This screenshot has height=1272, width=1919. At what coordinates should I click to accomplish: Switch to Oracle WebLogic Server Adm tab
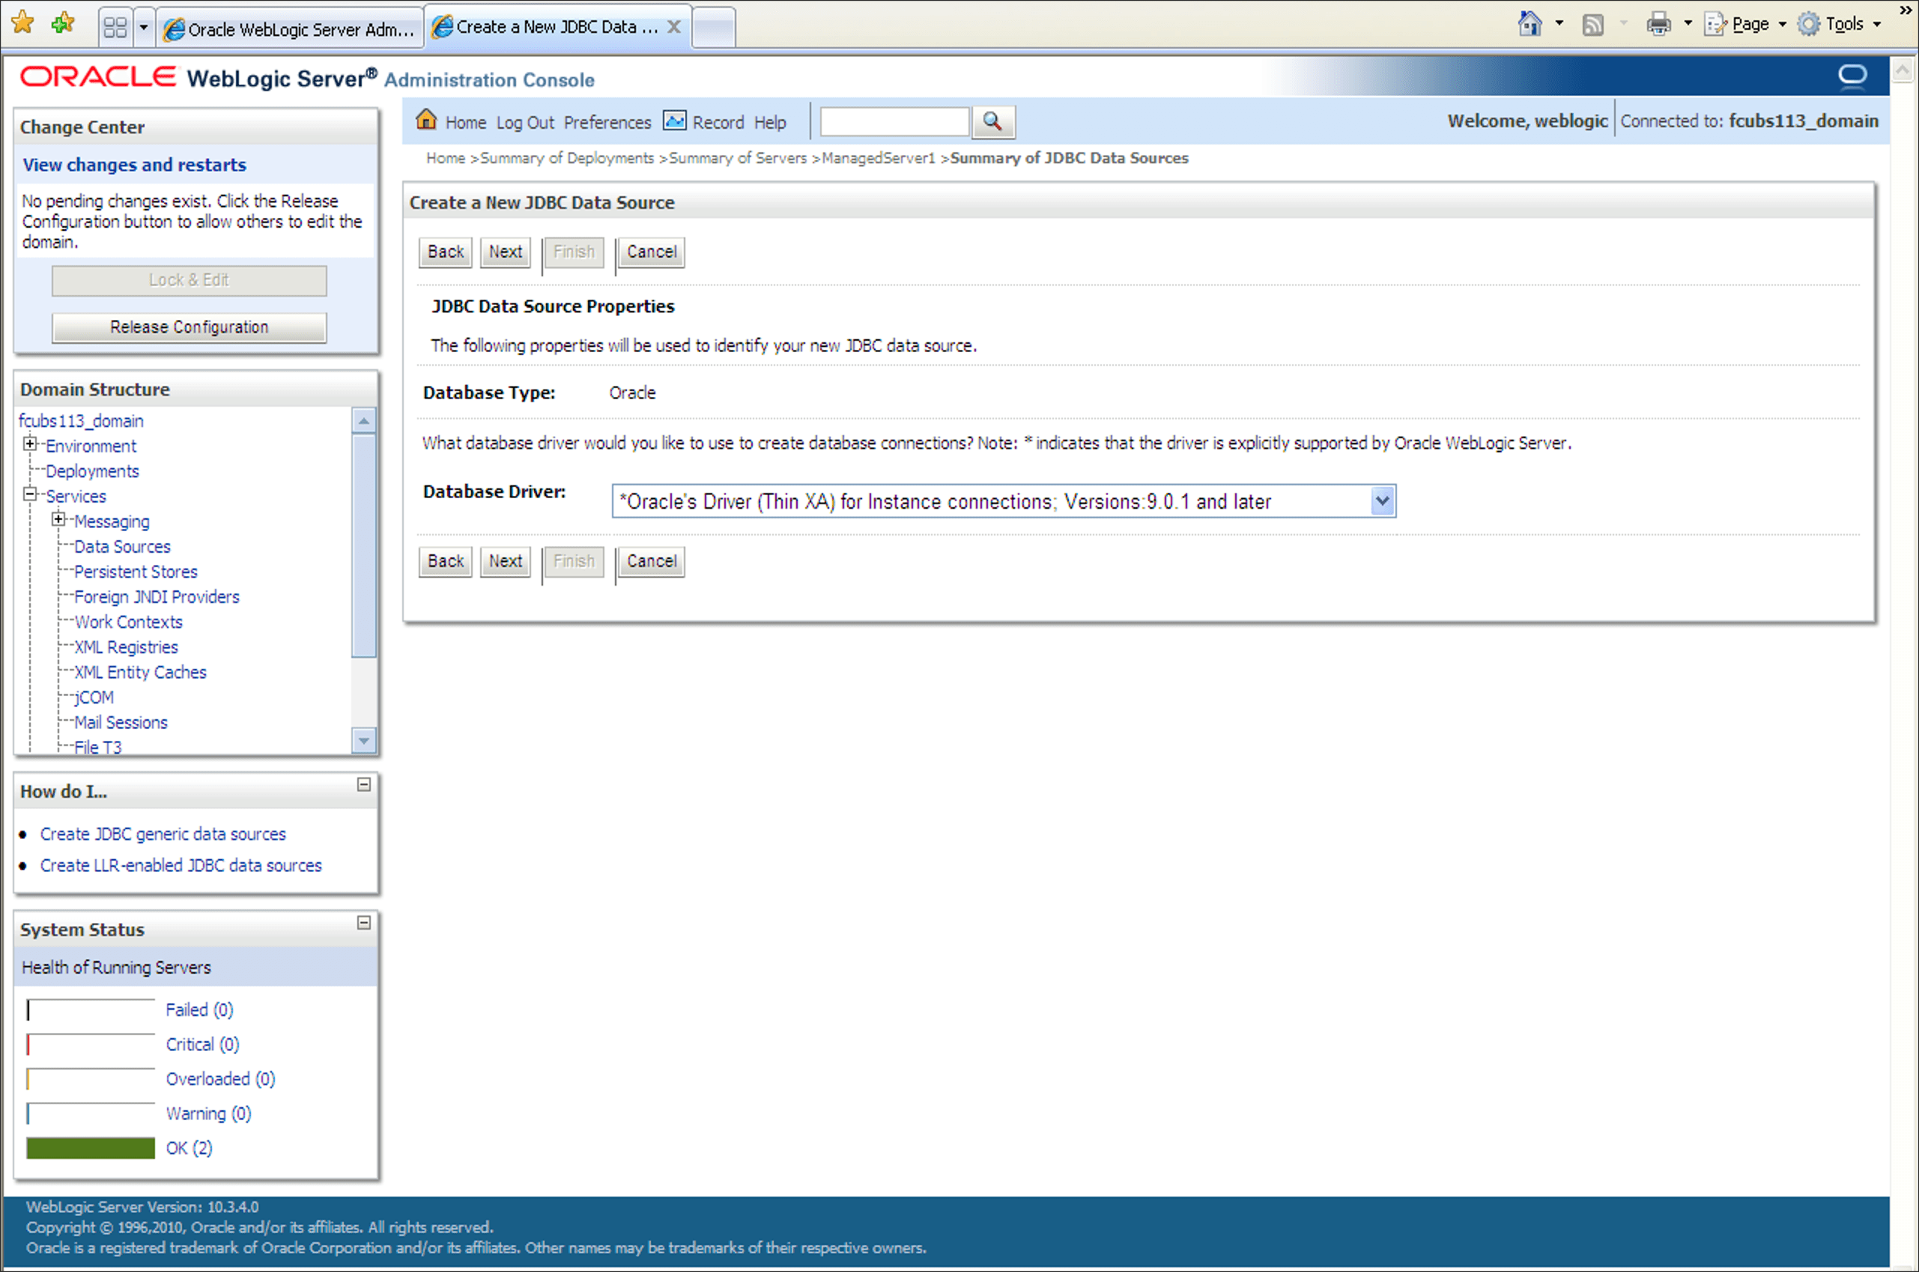(290, 29)
